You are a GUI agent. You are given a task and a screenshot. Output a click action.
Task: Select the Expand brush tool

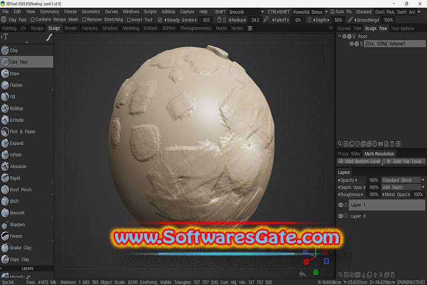point(27,143)
